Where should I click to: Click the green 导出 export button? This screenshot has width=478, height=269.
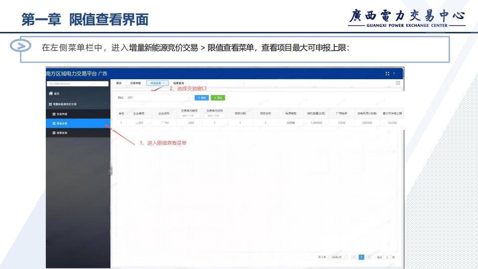coord(218,98)
